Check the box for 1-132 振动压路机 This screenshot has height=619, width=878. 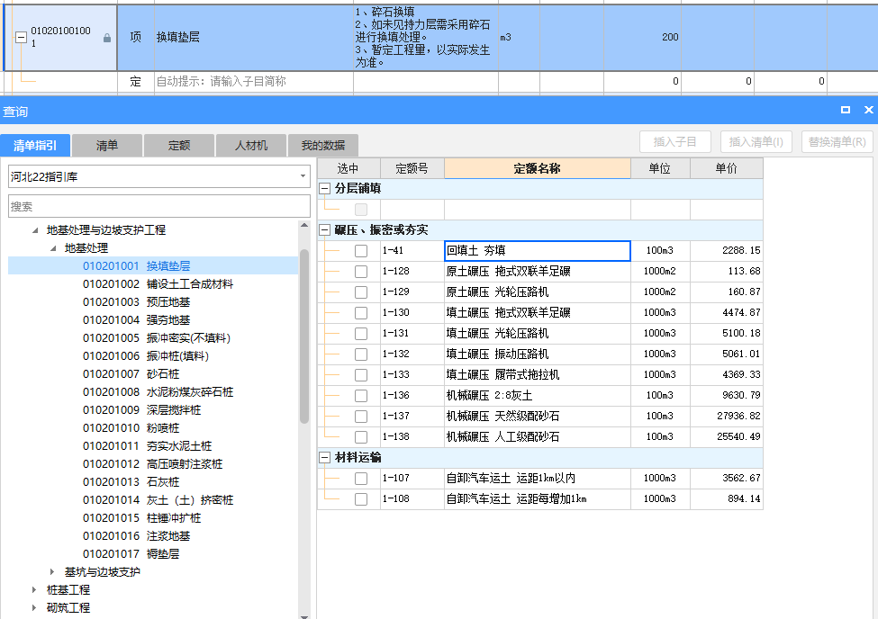(x=361, y=354)
